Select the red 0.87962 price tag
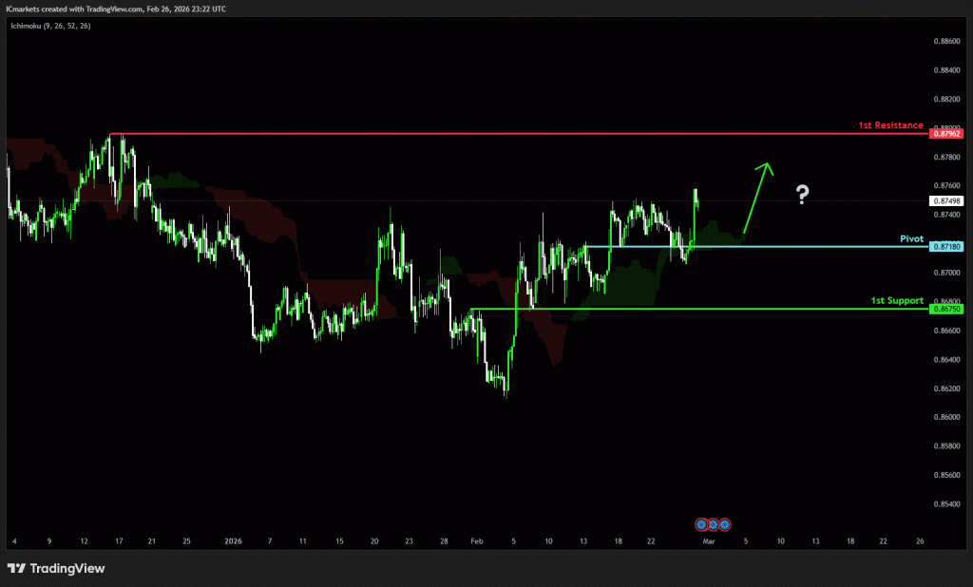973x587 pixels. coord(947,134)
